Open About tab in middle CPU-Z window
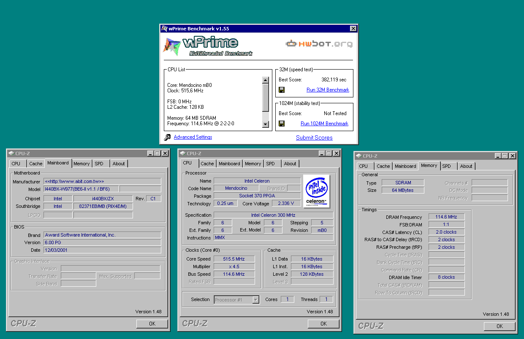 tap(290, 164)
